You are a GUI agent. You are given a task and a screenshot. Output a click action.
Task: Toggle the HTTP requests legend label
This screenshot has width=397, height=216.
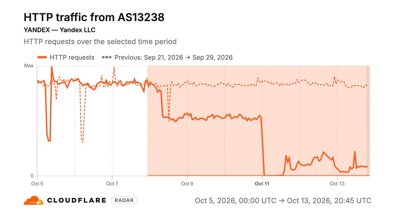72,58
